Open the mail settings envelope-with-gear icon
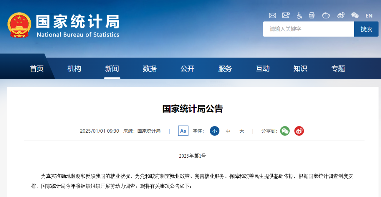 [x=286, y=15]
